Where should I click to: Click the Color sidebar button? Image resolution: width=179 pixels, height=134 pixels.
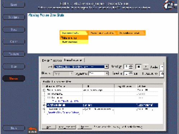click(14, 41)
